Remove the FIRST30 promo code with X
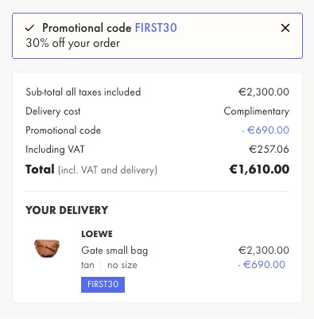This screenshot has width=314, height=319. [285, 28]
